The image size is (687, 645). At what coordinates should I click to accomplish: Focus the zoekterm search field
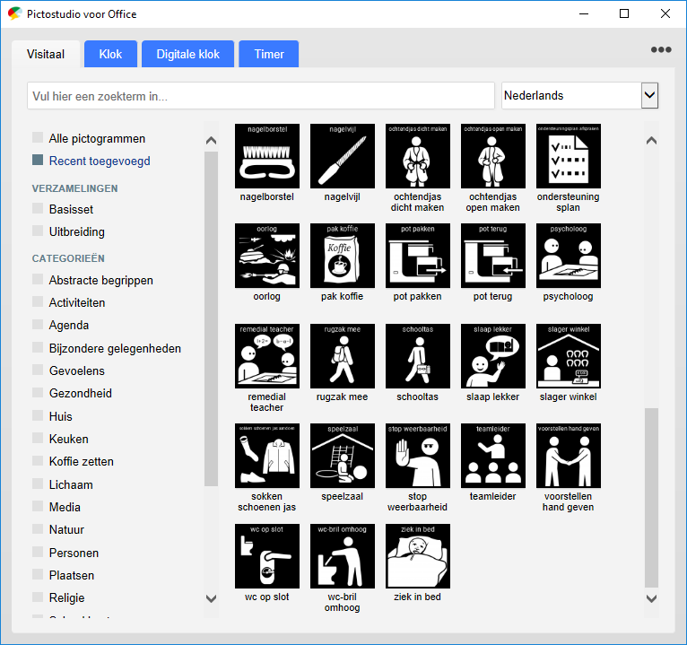tap(261, 95)
